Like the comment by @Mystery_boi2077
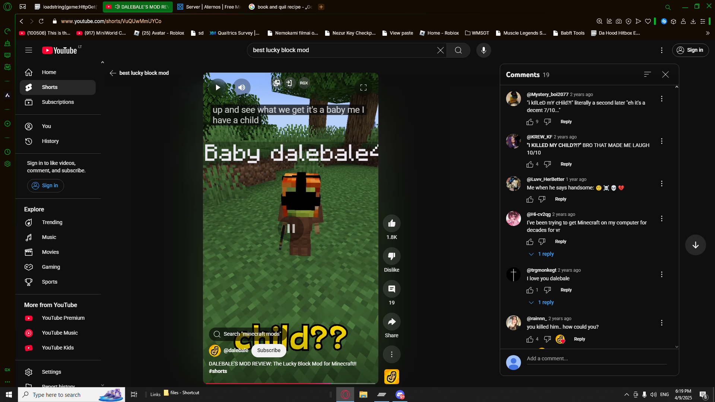Viewport: 715px width, 402px height. [530, 122]
